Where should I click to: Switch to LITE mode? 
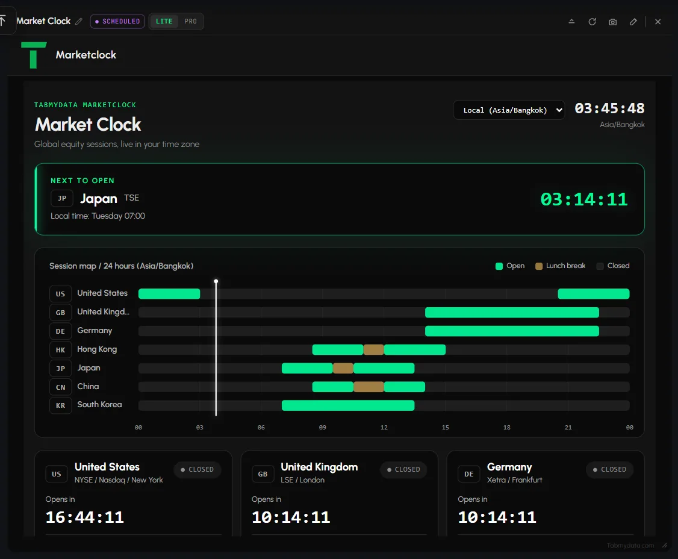pos(164,21)
